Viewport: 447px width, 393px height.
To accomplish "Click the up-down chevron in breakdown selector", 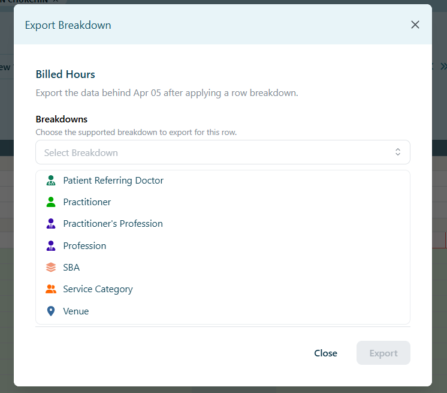I will click(398, 152).
